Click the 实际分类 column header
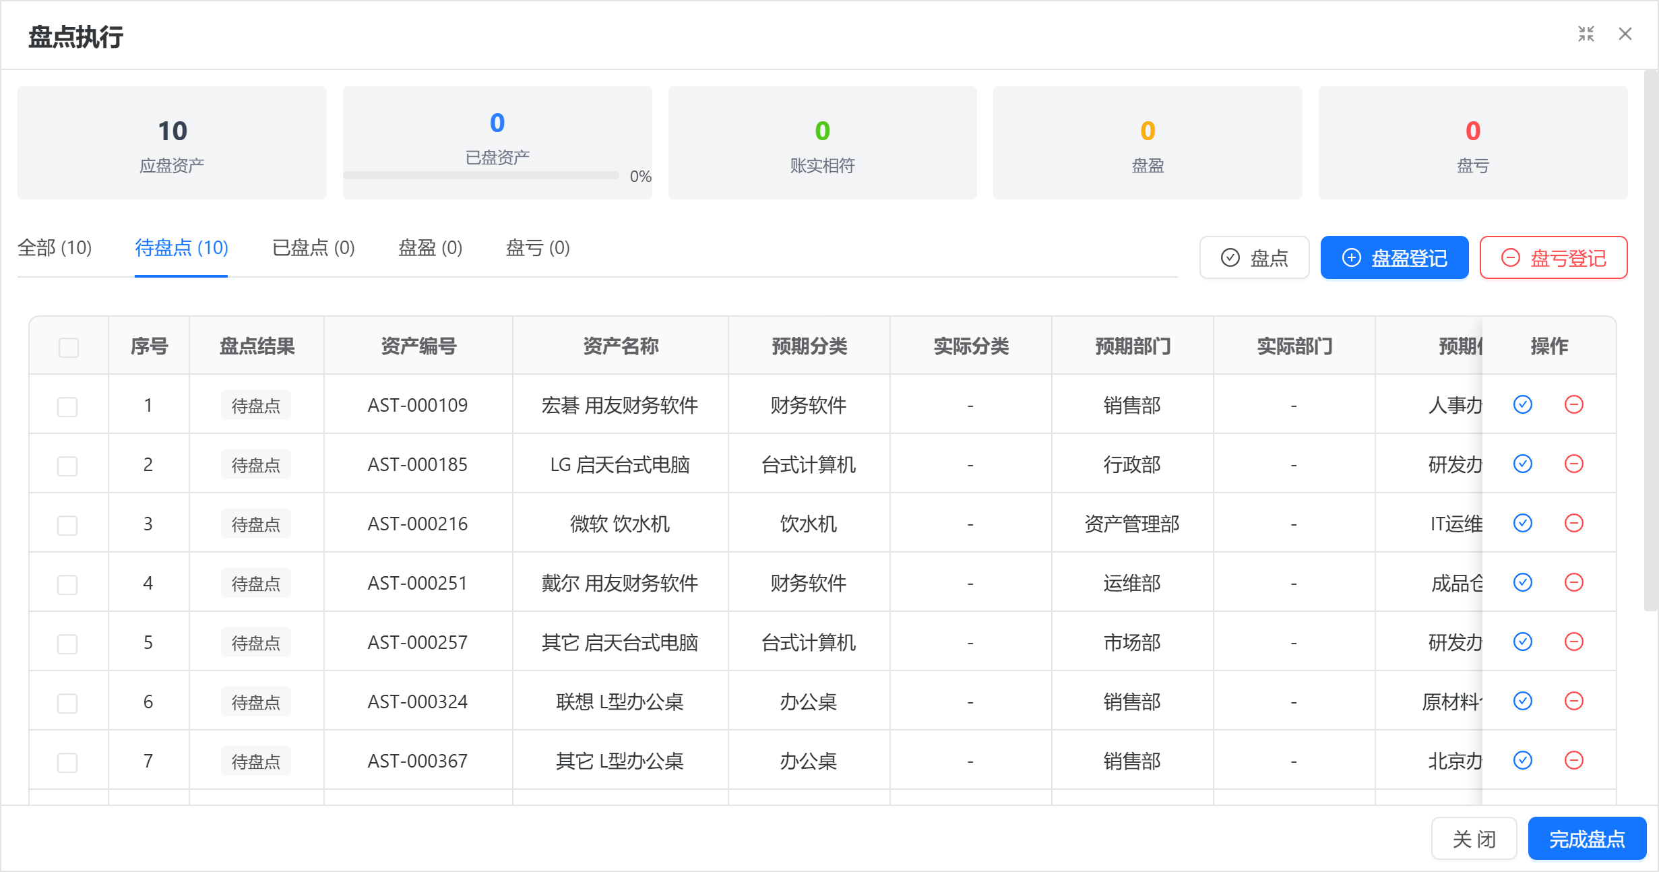This screenshot has width=1659, height=872. (x=971, y=346)
